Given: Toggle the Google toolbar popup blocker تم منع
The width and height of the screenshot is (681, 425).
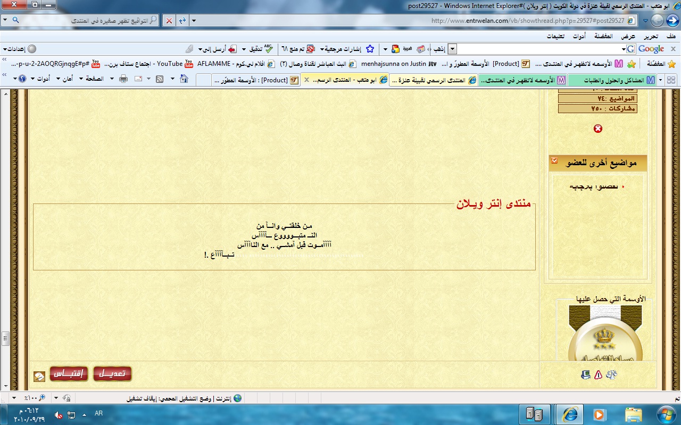Looking at the screenshot, I should pos(297,49).
